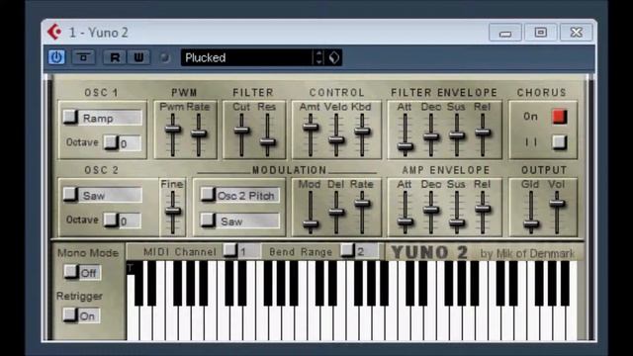Click the PWM Rate slider handle

pyautogui.click(x=199, y=133)
